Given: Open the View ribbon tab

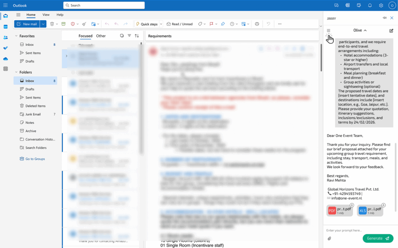Looking at the screenshot, I should click(x=46, y=15).
